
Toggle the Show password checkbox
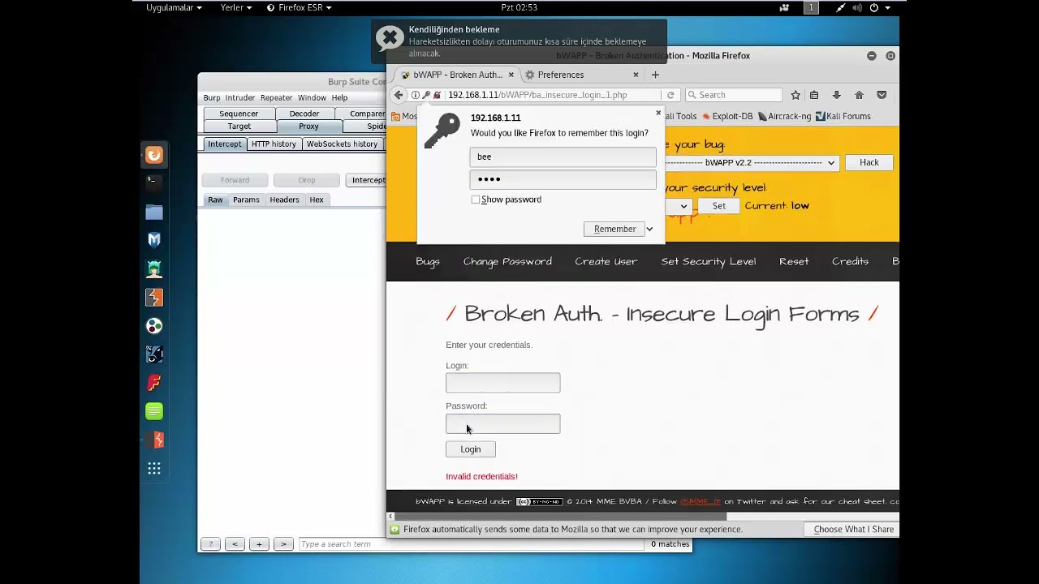(476, 200)
